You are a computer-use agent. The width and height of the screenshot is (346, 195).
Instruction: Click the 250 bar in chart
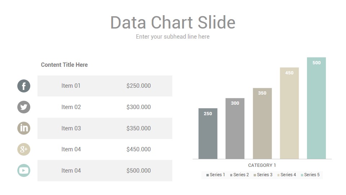point(208,134)
